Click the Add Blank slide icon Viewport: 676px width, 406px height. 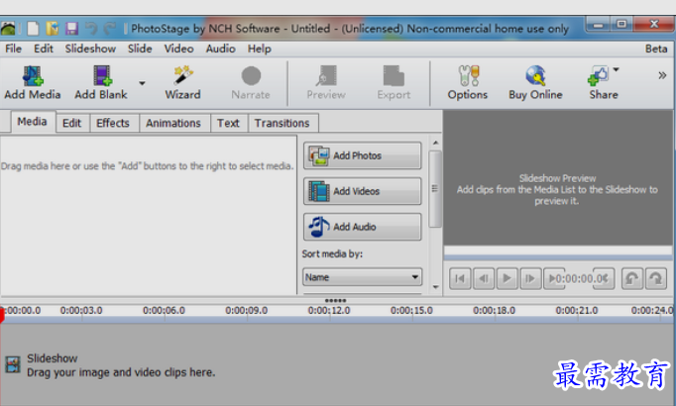103,76
